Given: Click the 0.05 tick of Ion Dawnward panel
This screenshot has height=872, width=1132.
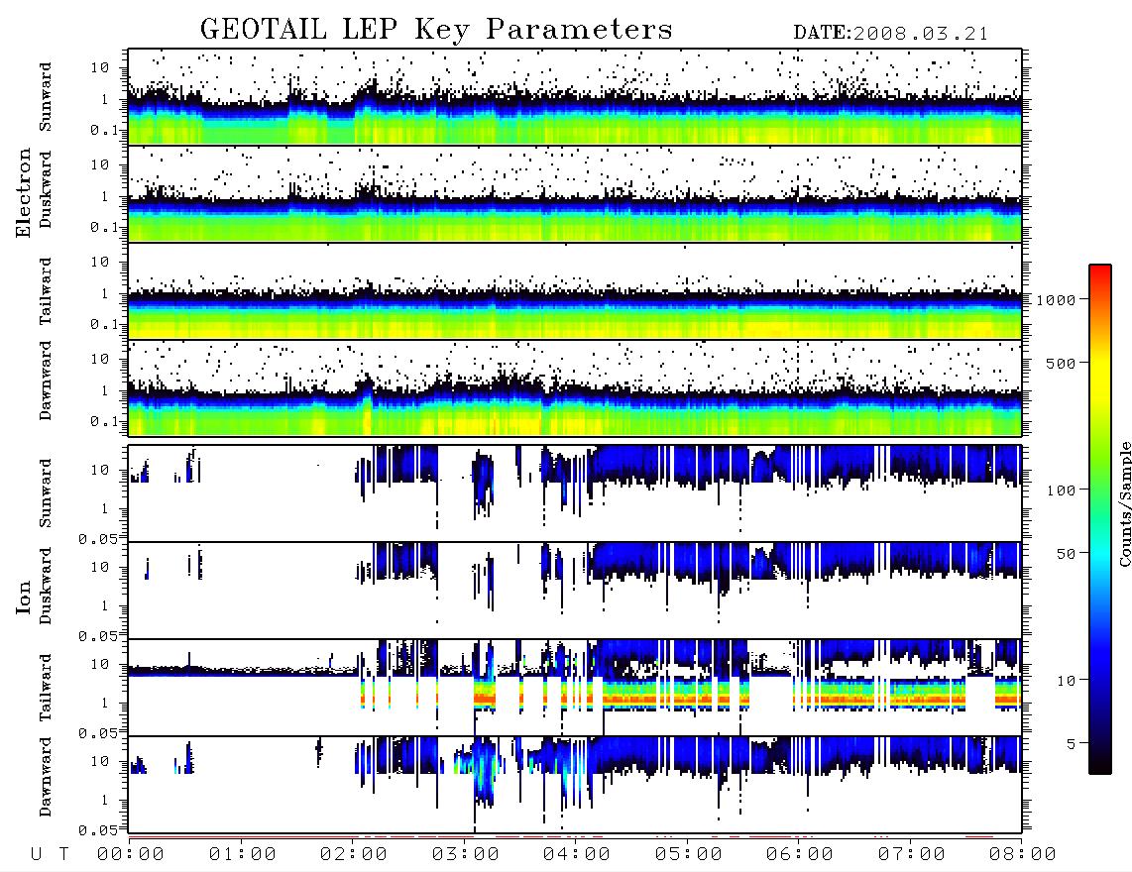Looking at the screenshot, I should 97,830.
